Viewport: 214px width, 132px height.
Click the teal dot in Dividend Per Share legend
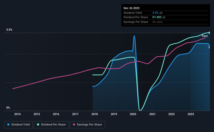38,125
